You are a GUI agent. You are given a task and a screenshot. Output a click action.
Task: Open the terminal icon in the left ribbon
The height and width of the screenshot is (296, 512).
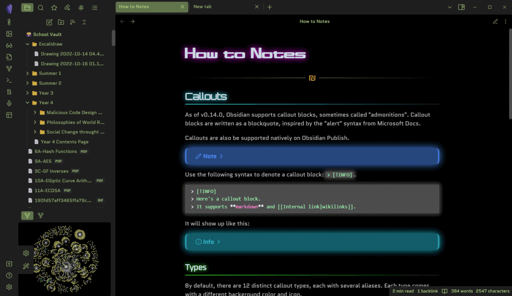click(9, 80)
